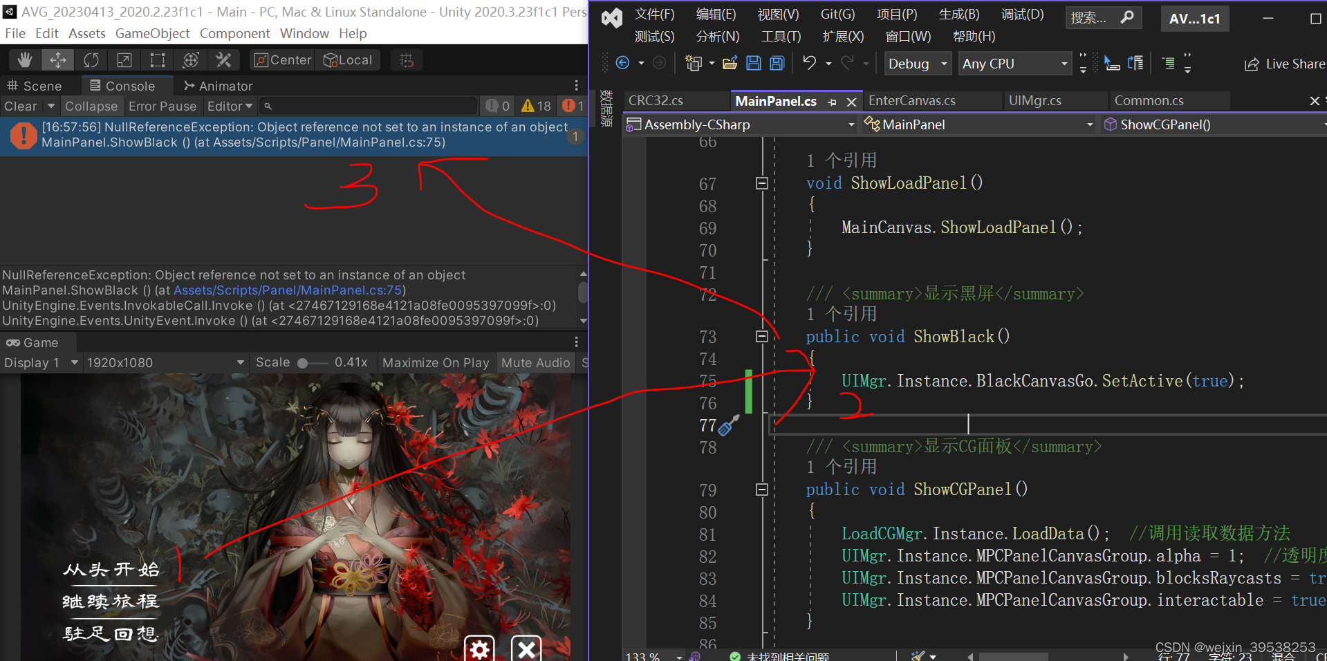The image size is (1327, 661).
Task: Click 驻足回想 button in game
Action: click(x=111, y=634)
